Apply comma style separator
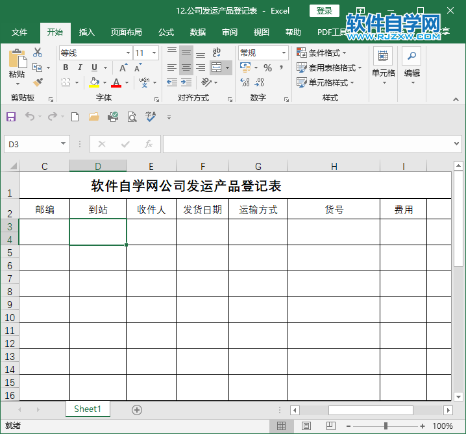The height and width of the screenshot is (434, 466). (x=281, y=67)
